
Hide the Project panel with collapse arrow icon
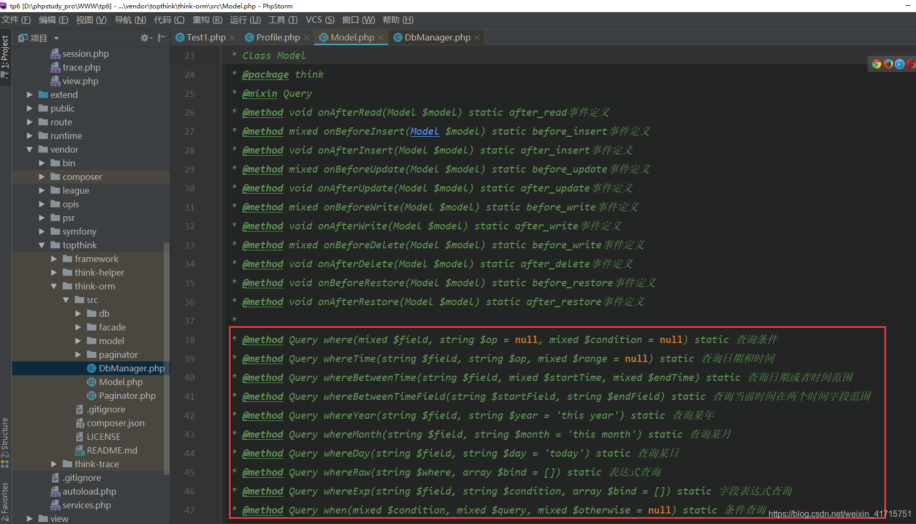[162, 37]
